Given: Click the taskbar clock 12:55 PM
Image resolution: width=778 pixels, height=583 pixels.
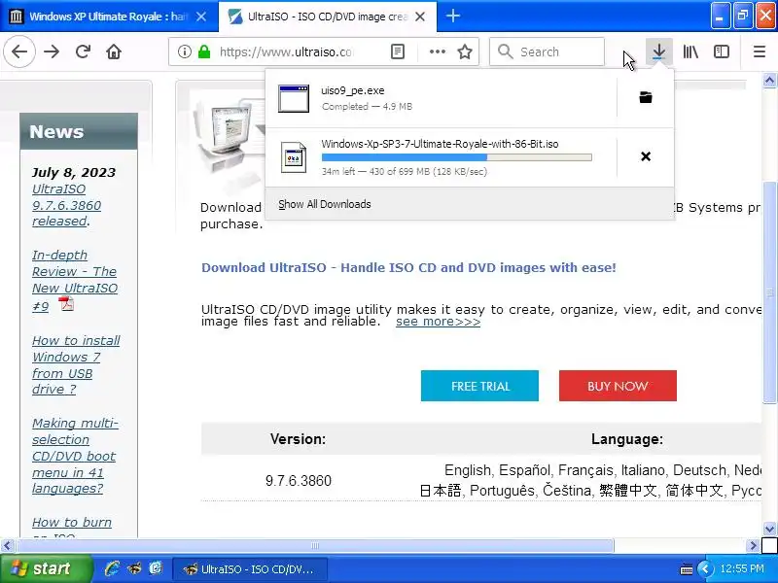Looking at the screenshot, I should pos(742,568).
